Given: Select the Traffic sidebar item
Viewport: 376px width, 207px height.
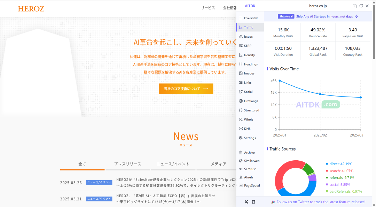Looking at the screenshot, I should 250,28.
